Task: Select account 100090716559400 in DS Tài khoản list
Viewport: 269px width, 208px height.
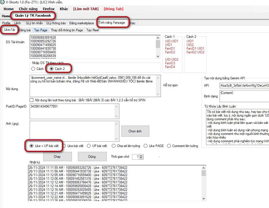Action: pos(43,52)
